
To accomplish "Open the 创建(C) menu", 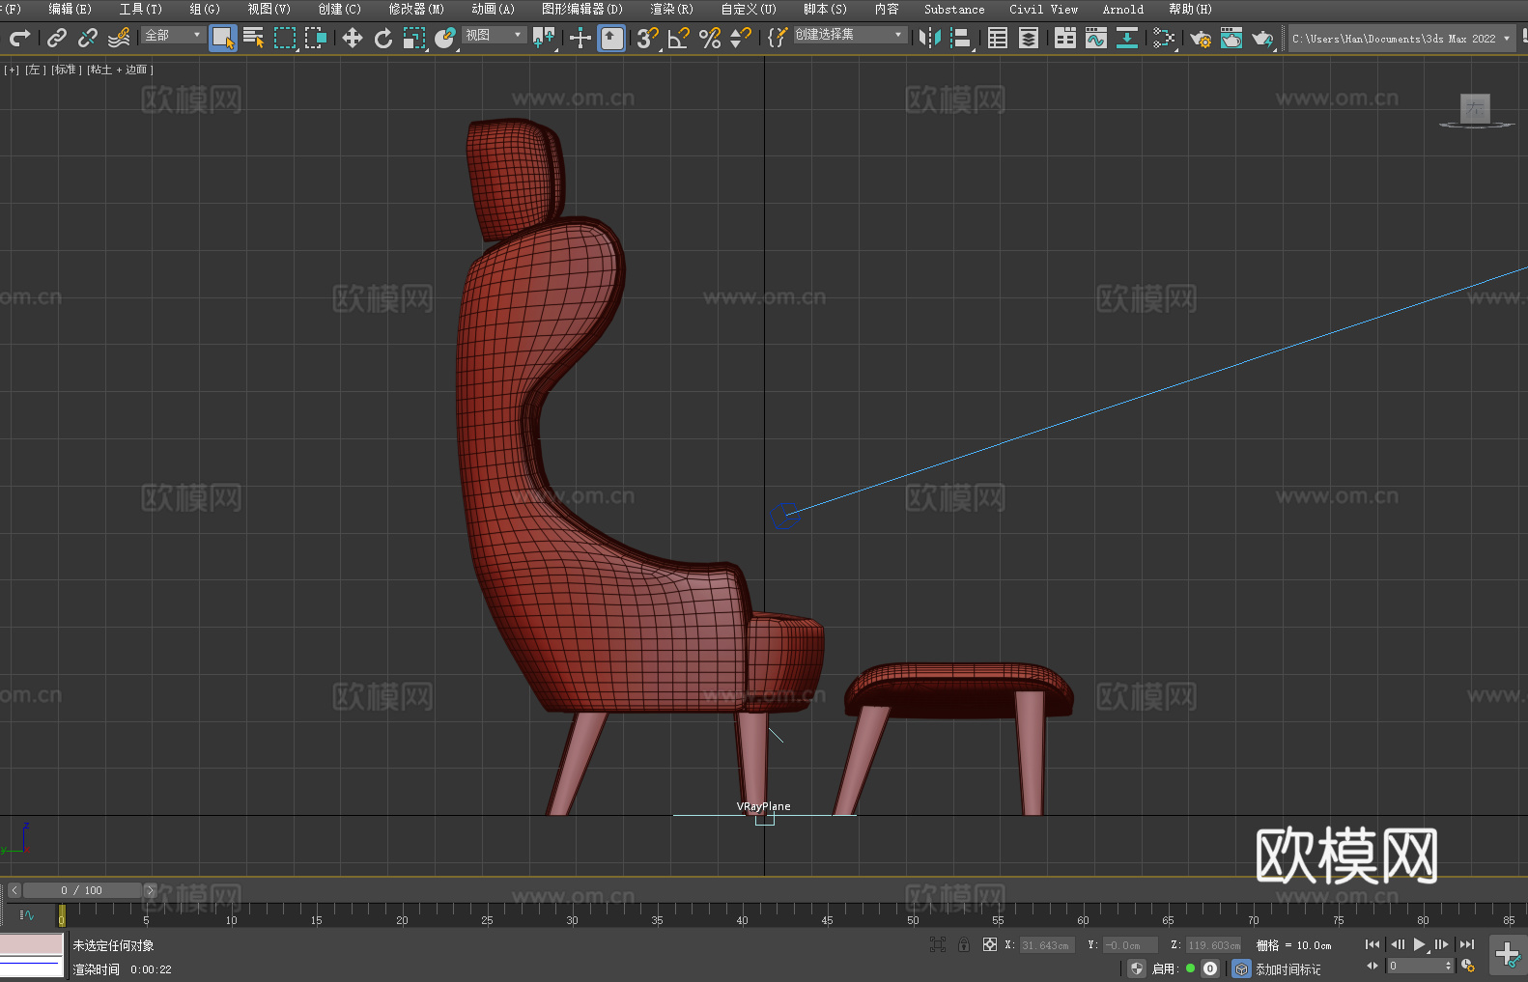I will point(340,9).
